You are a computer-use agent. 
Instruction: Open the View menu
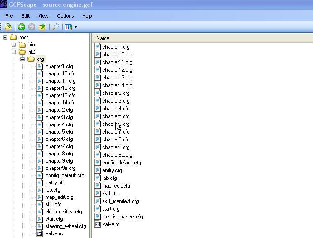click(x=43, y=16)
